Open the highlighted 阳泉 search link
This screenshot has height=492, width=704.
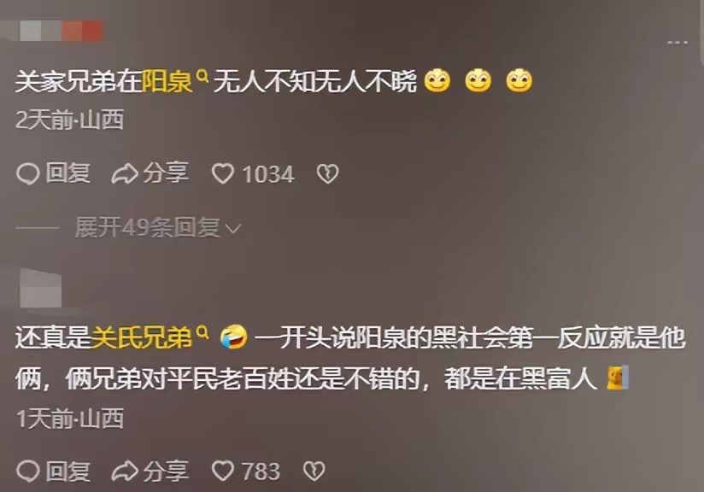167,82
